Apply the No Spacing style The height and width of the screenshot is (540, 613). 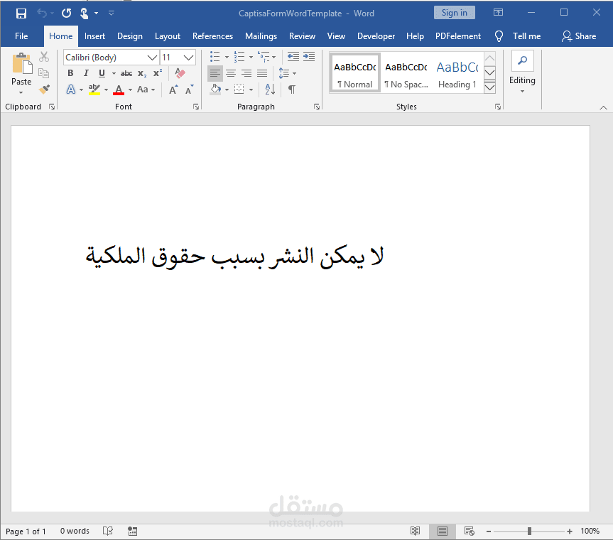pyautogui.click(x=406, y=73)
